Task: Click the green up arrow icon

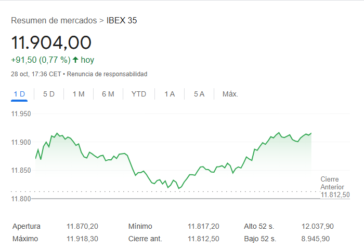Action: [x=75, y=60]
